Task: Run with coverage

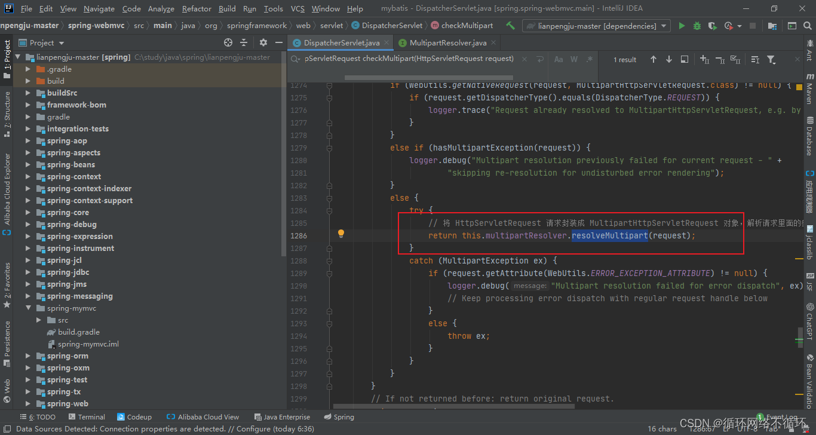Action: pyautogui.click(x=711, y=26)
